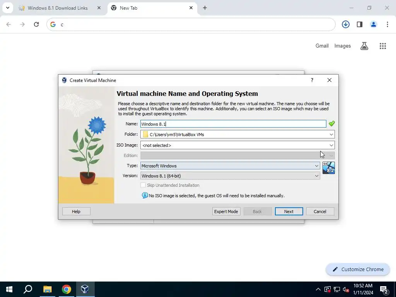Screen dimensions: 396x297
Task: Switch to Expert Mode
Action: [226, 212]
